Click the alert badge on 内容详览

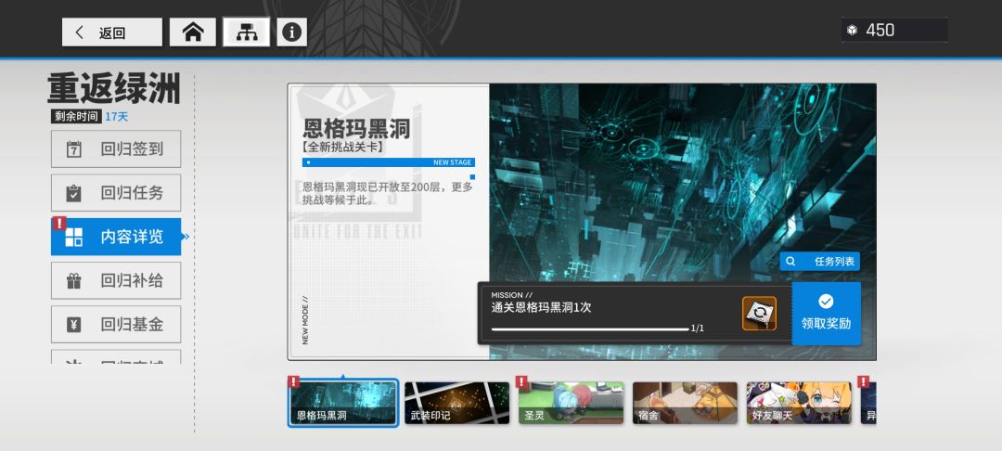pyautogui.click(x=58, y=223)
